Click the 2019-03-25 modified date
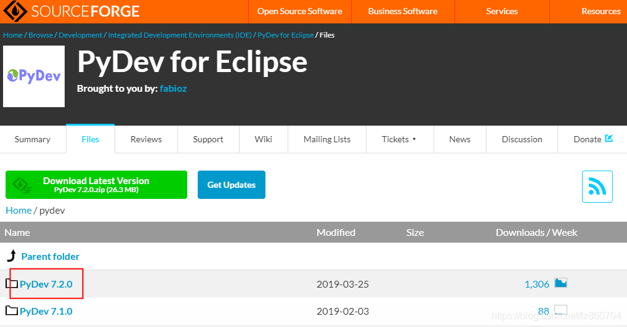The height and width of the screenshot is (327, 627). coord(342,285)
